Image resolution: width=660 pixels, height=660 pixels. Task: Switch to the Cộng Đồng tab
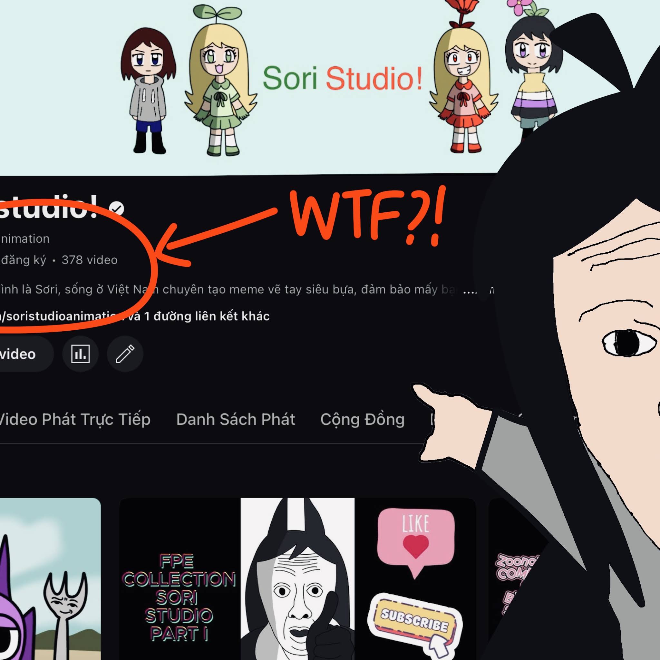pos(363,419)
